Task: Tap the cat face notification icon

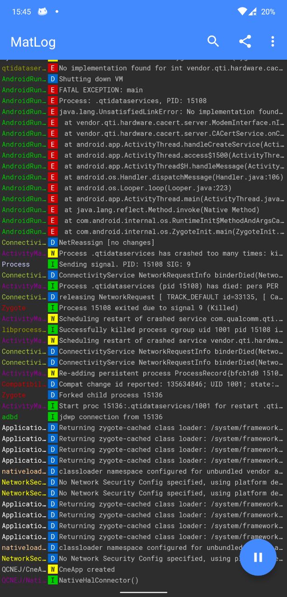Action: [42, 12]
